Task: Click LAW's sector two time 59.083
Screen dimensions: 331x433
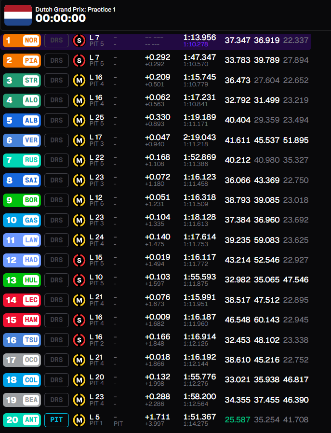Action: click(267, 240)
